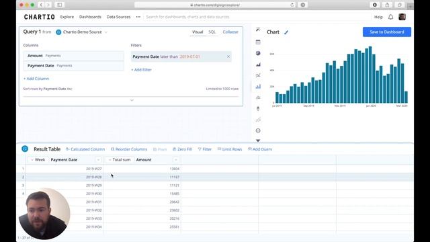Image resolution: width=430 pixels, height=242 pixels.
Task: Change the sort rows by Payment Date setting
Action: 48,89
